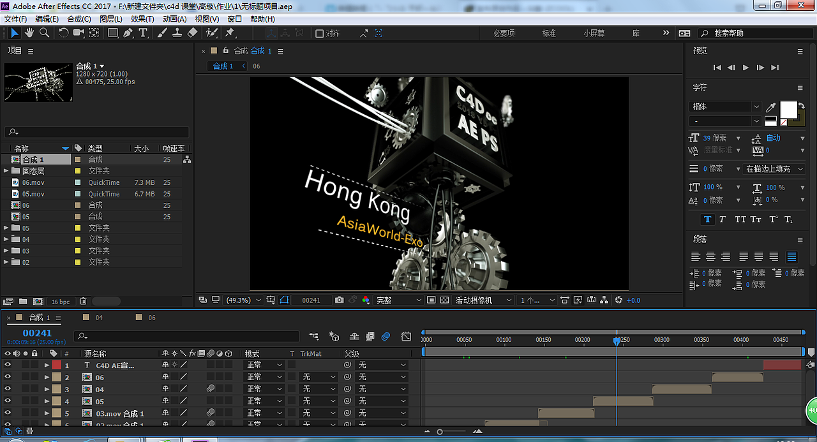Switch to 小屏幕 workspace

594,33
